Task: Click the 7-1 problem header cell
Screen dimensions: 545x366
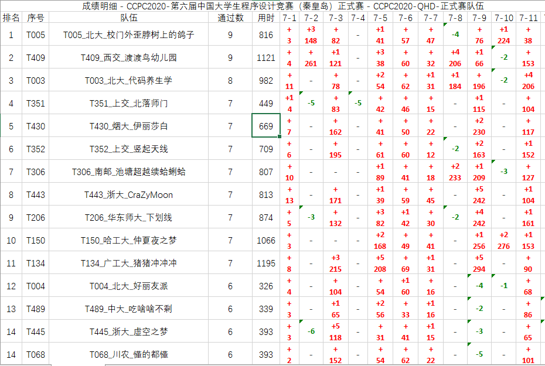Action: pos(289,18)
